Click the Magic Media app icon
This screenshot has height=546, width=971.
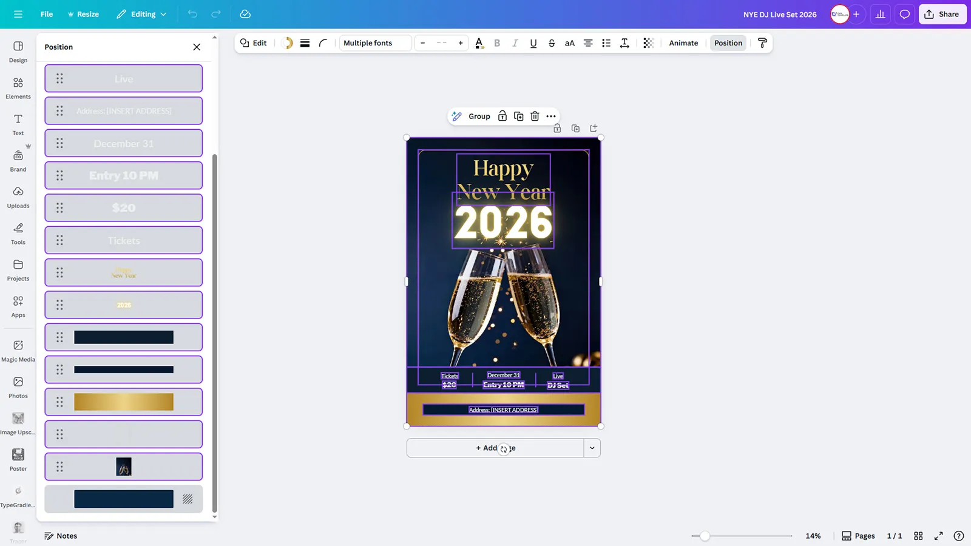coord(18,351)
